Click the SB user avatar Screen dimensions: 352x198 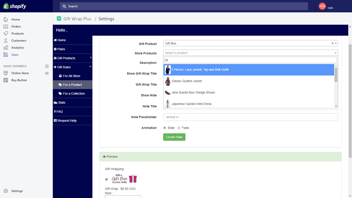click(322, 6)
